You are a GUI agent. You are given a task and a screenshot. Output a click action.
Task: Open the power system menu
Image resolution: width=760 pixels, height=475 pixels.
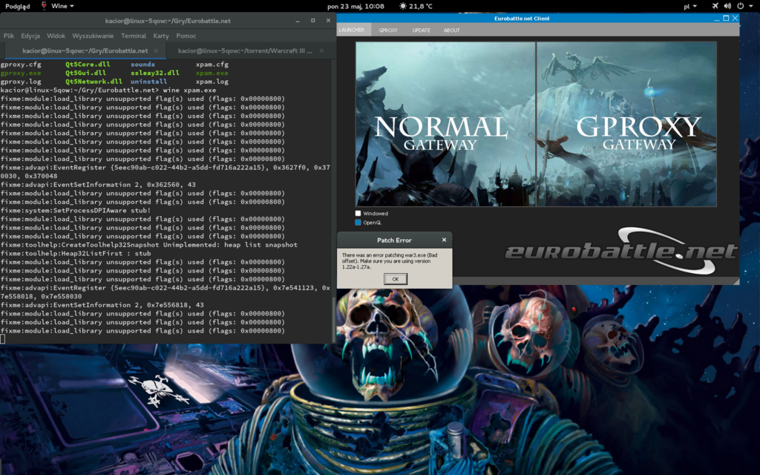click(744, 6)
